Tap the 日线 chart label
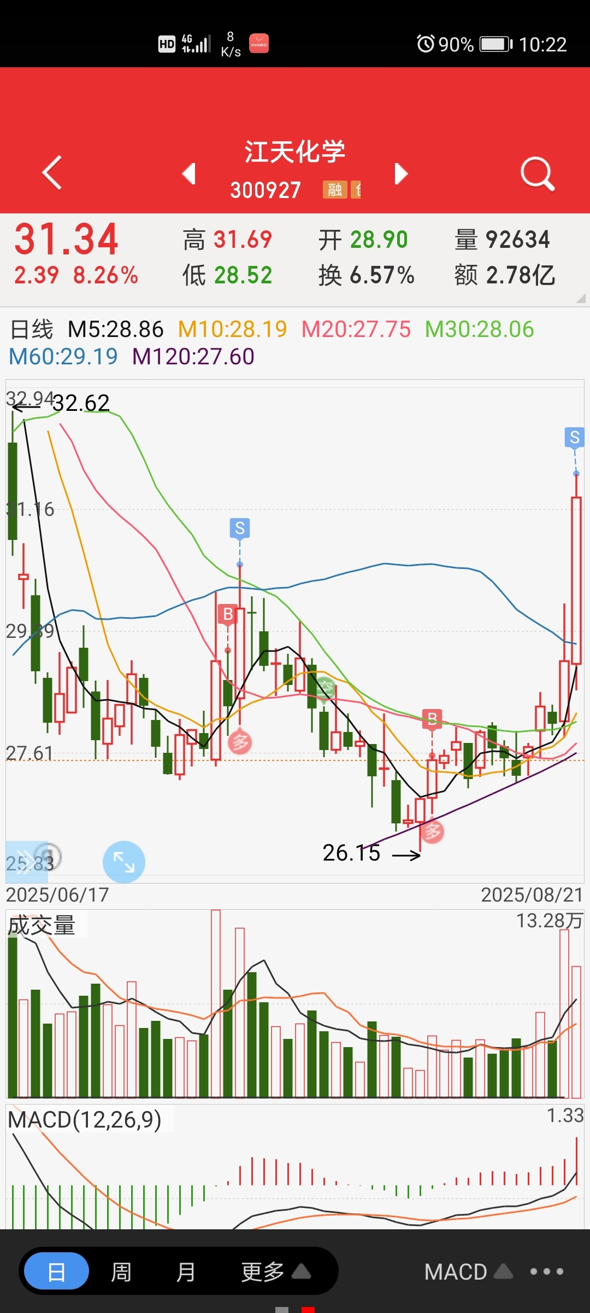Image resolution: width=590 pixels, height=1313 pixels. [x=32, y=329]
